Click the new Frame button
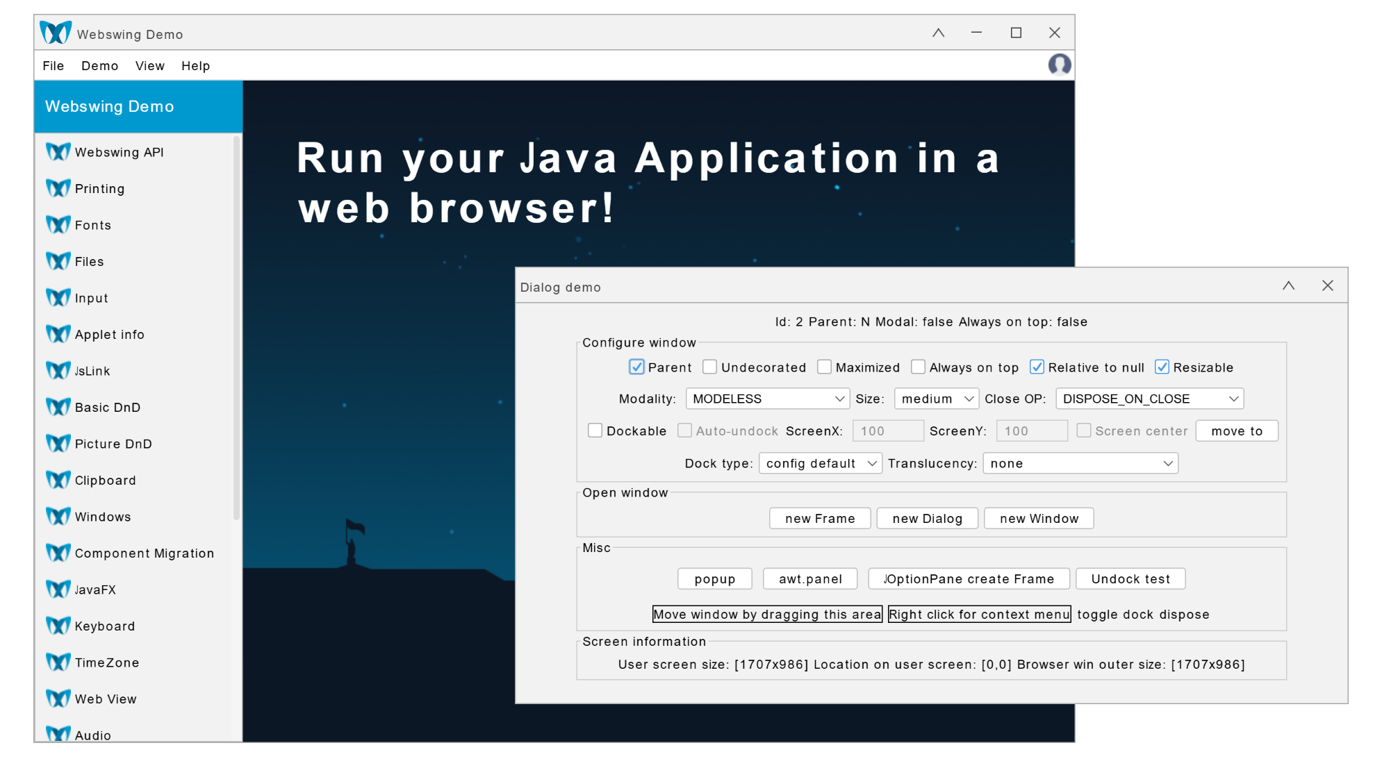 pyautogui.click(x=820, y=519)
